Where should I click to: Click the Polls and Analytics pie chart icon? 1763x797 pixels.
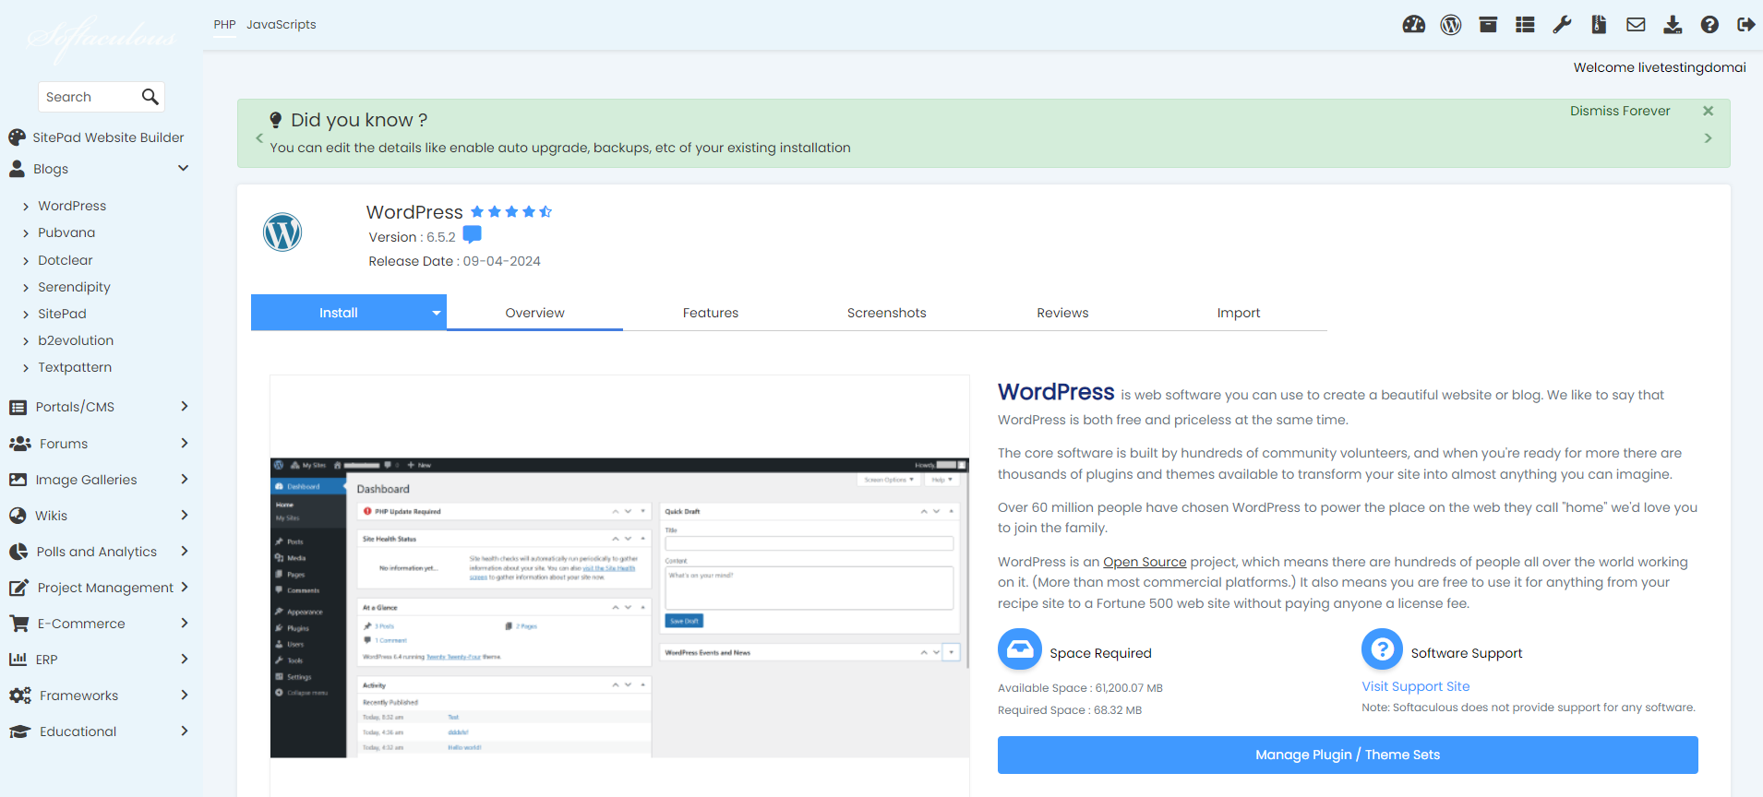coord(18,552)
